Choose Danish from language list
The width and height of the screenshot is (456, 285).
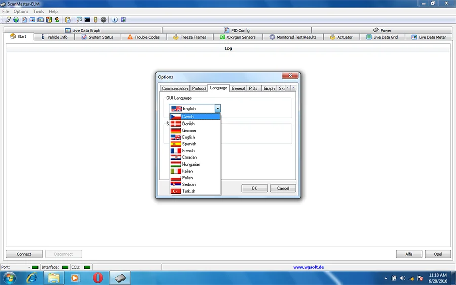[195, 124]
